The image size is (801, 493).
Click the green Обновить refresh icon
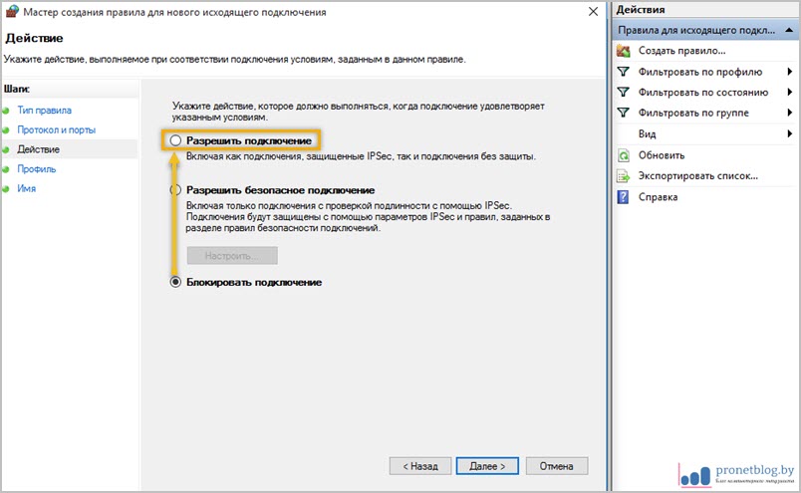pos(624,155)
